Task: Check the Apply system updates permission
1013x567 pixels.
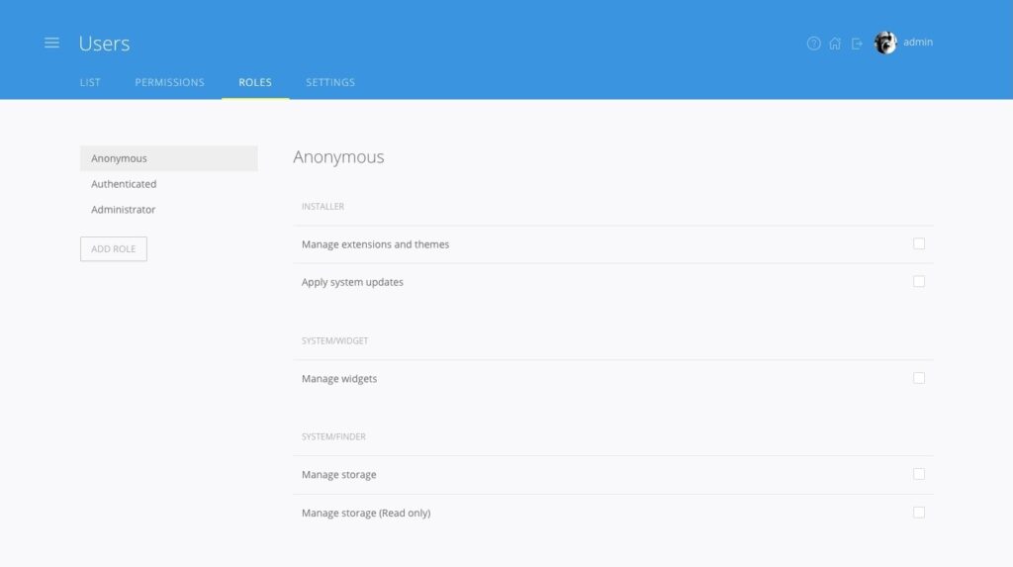Action: coord(919,281)
